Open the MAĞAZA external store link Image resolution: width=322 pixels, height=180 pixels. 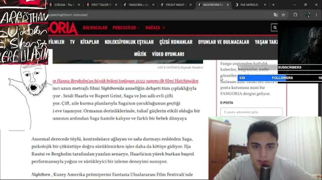point(155,27)
